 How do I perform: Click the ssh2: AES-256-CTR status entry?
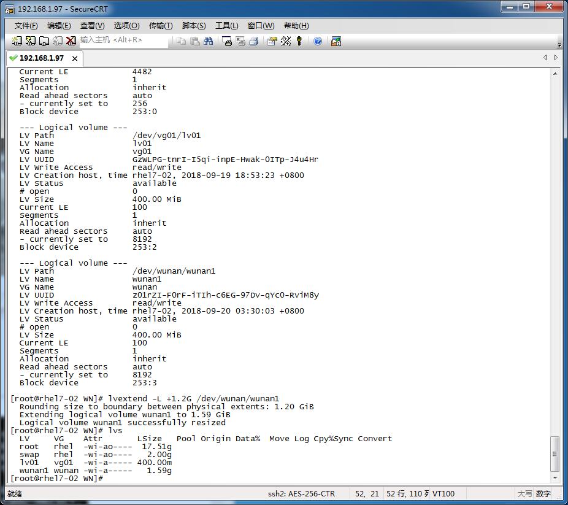tap(301, 494)
